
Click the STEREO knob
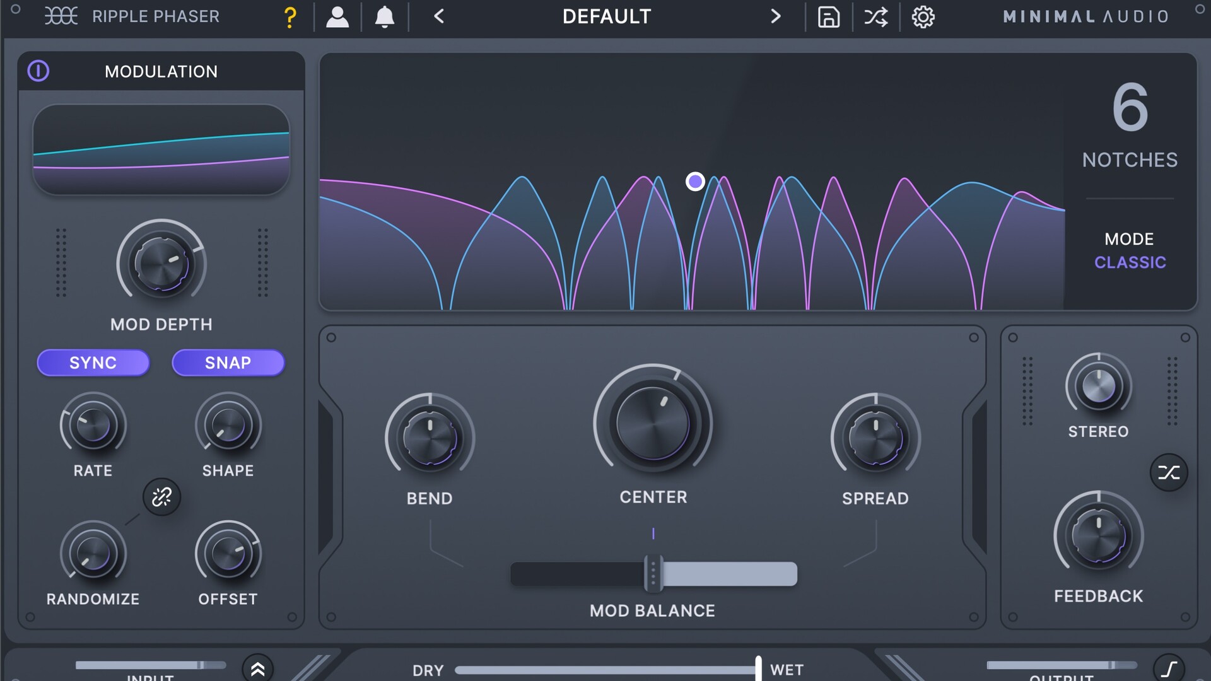(x=1099, y=385)
